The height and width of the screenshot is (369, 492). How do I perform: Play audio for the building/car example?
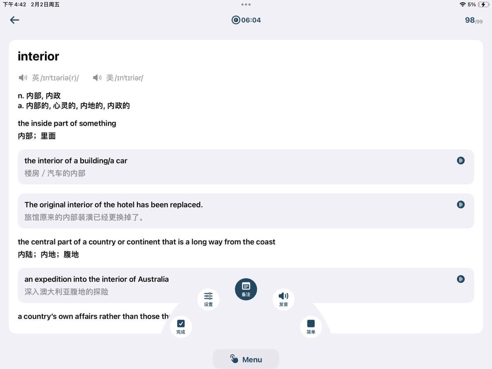point(461,160)
